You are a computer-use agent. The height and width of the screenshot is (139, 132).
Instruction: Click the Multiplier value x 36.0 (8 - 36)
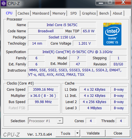[x=43, y=96]
